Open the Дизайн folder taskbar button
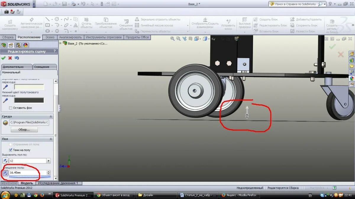Screen dimensions: 355x199 156,195
